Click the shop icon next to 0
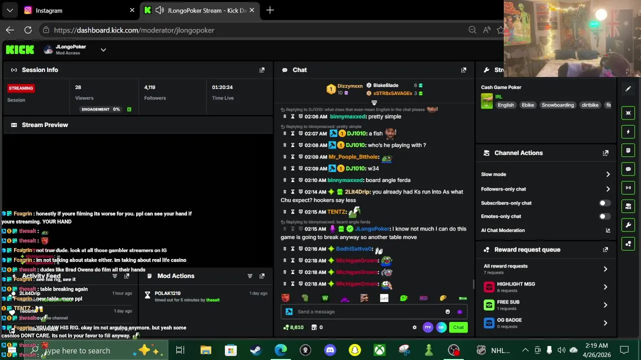This screenshot has height=360, width=641. click(x=314, y=327)
